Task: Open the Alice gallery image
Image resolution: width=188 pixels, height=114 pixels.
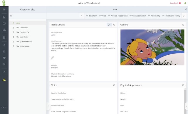Action: click(152, 47)
